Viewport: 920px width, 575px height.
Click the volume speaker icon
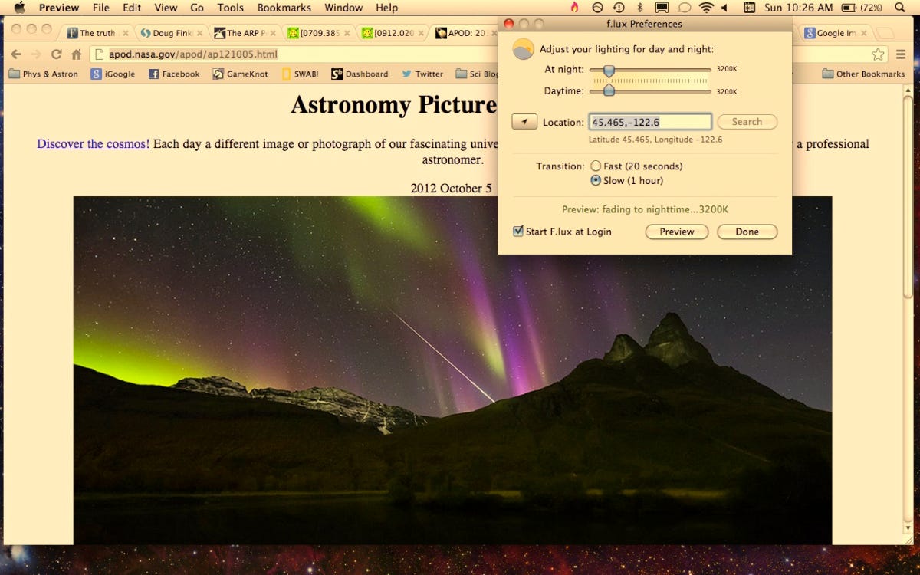click(x=725, y=8)
